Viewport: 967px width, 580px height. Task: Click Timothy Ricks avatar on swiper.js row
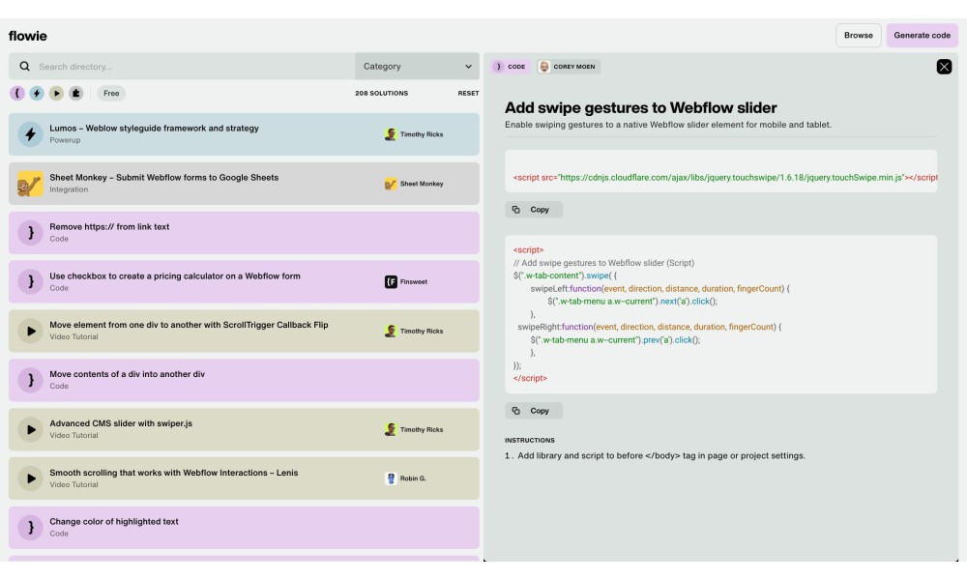click(391, 429)
